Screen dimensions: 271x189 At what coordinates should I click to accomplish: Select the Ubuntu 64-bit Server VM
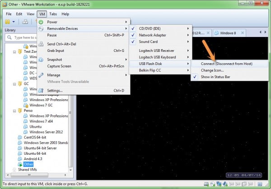[40, 148]
